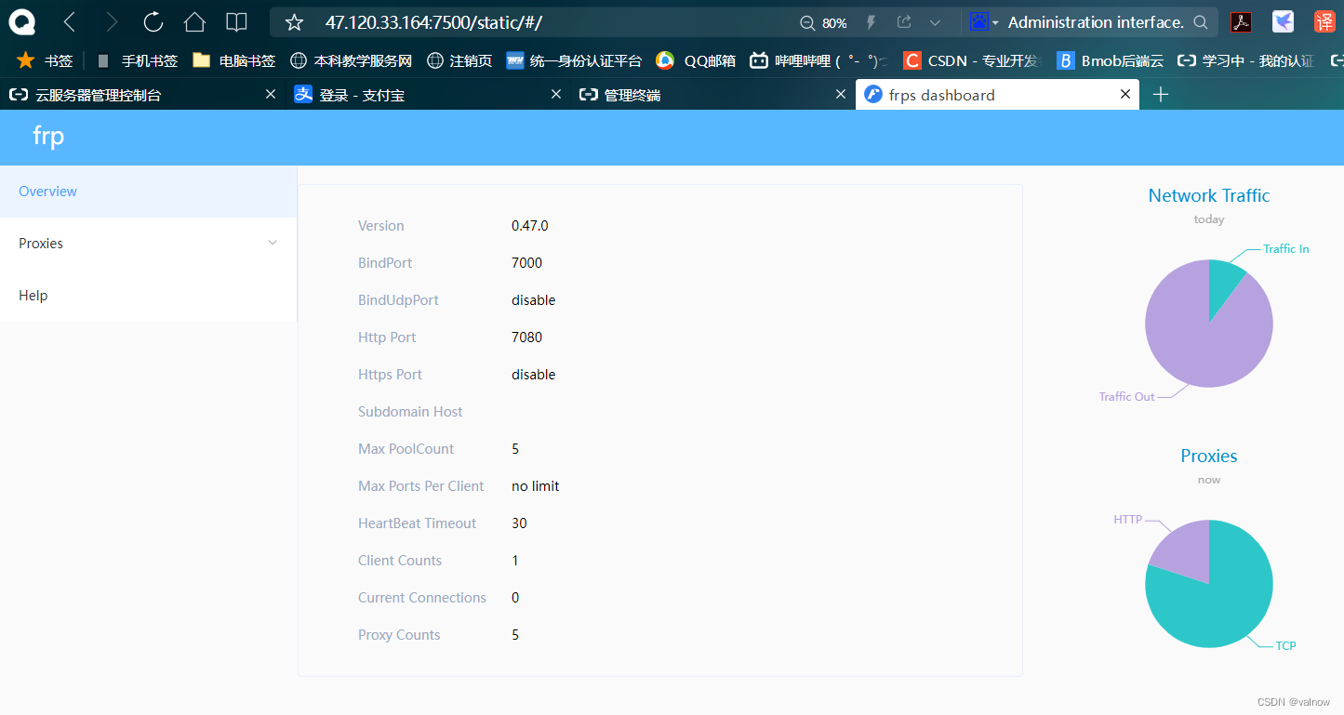The image size is (1344, 715).
Task: Click the BindPort value 7000
Action: click(526, 263)
